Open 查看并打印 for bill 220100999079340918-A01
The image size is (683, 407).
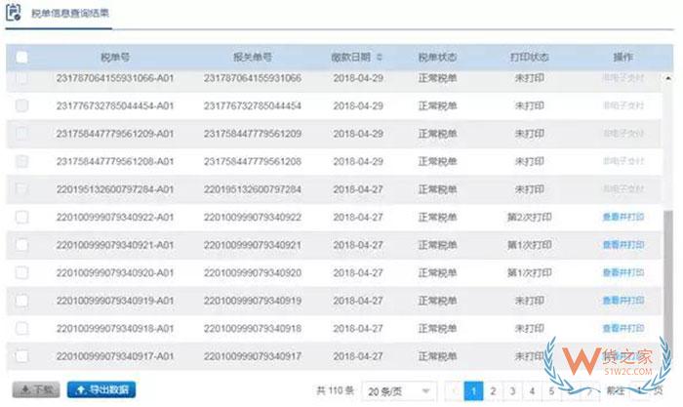pos(623,328)
